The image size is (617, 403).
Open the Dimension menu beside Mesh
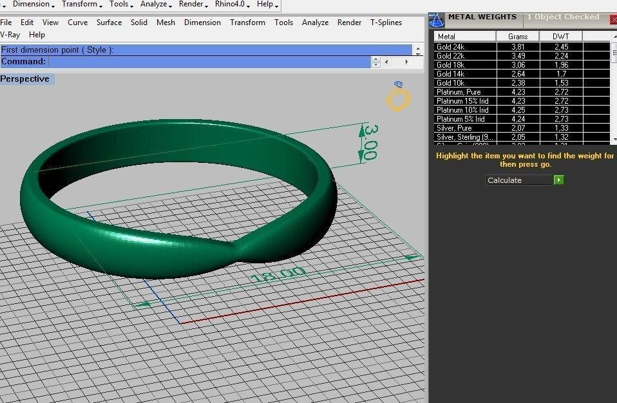(202, 23)
